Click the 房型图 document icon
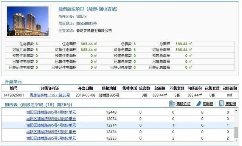Viewport: 242px width, 146px height. (x=221, y=103)
